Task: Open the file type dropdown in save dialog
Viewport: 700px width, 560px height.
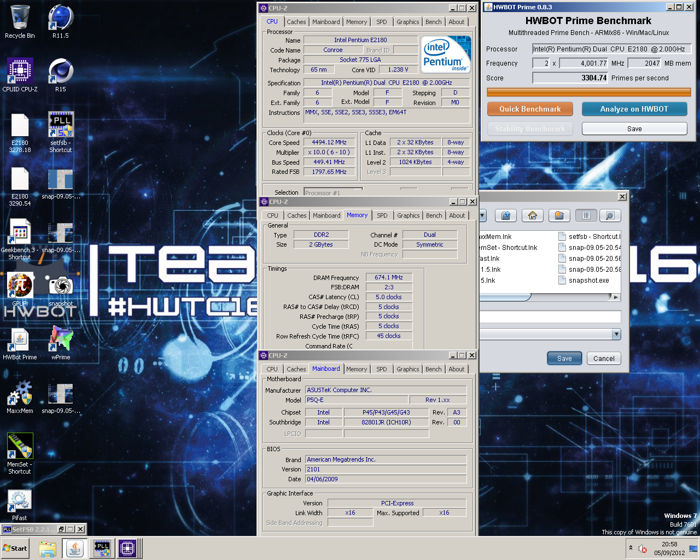Action: 616,334
